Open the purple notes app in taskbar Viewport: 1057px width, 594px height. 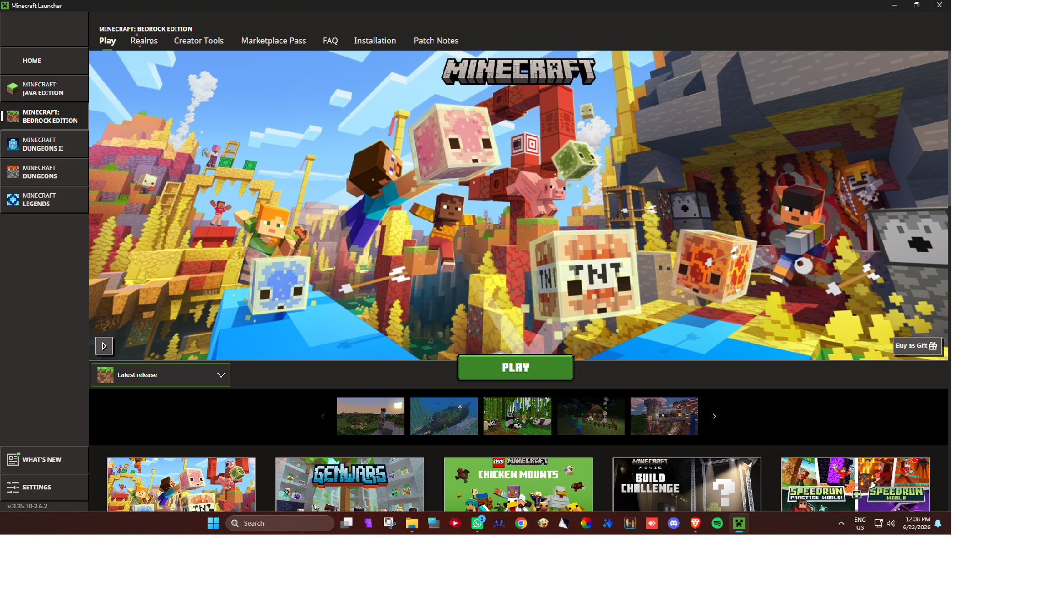[368, 524]
